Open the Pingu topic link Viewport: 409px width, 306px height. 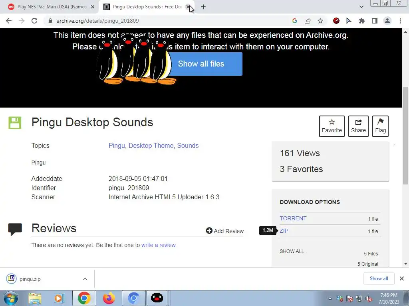117,146
